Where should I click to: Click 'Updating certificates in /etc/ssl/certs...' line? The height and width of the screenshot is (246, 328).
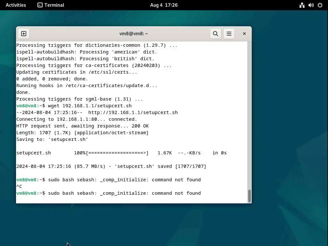pos(77,72)
